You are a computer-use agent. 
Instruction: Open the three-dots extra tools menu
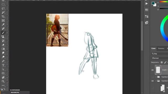pos(3,85)
